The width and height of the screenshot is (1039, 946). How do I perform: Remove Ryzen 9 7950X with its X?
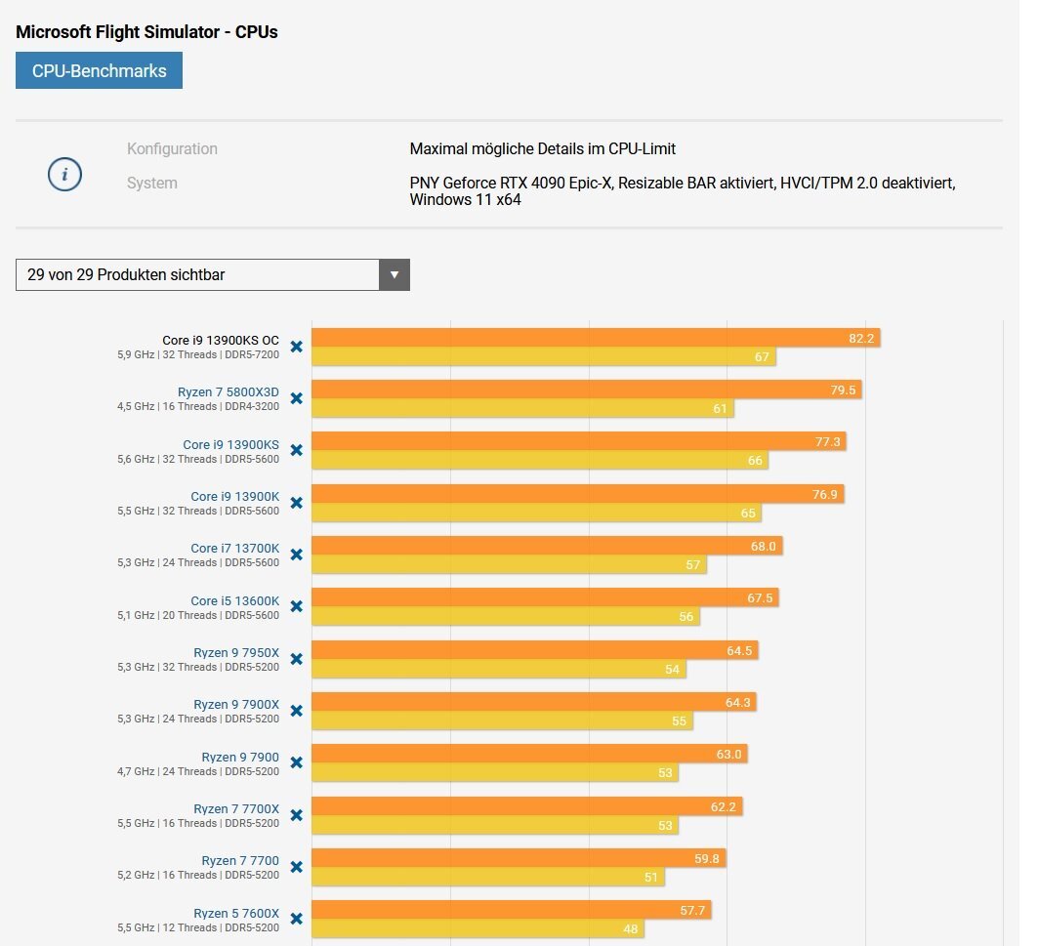coord(297,659)
